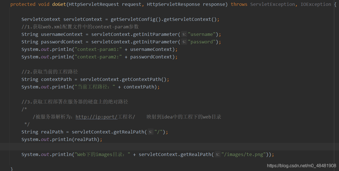
Task: Click the s: parameter hint before "password"
Action: point(184,42)
